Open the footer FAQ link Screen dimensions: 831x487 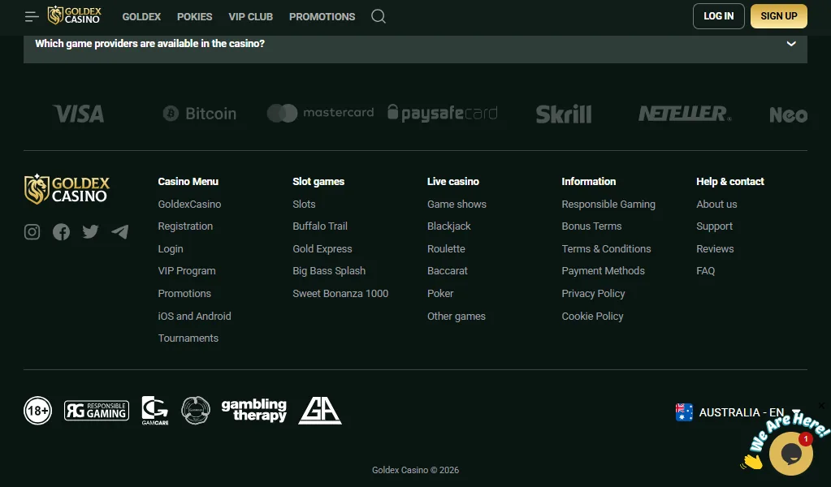pyautogui.click(x=705, y=271)
